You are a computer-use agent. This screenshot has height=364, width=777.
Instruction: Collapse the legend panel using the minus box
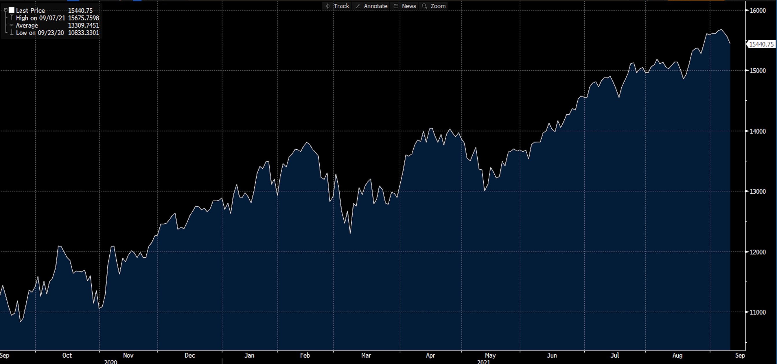pos(6,10)
